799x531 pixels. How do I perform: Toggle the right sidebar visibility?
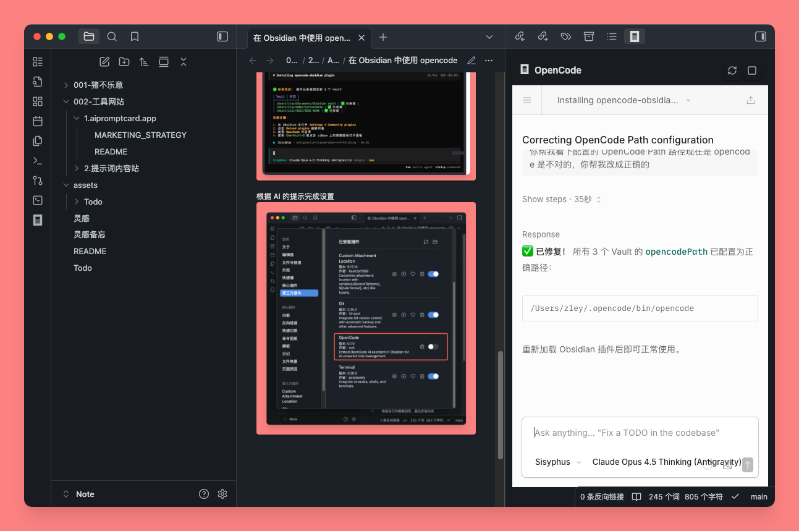pyautogui.click(x=761, y=36)
